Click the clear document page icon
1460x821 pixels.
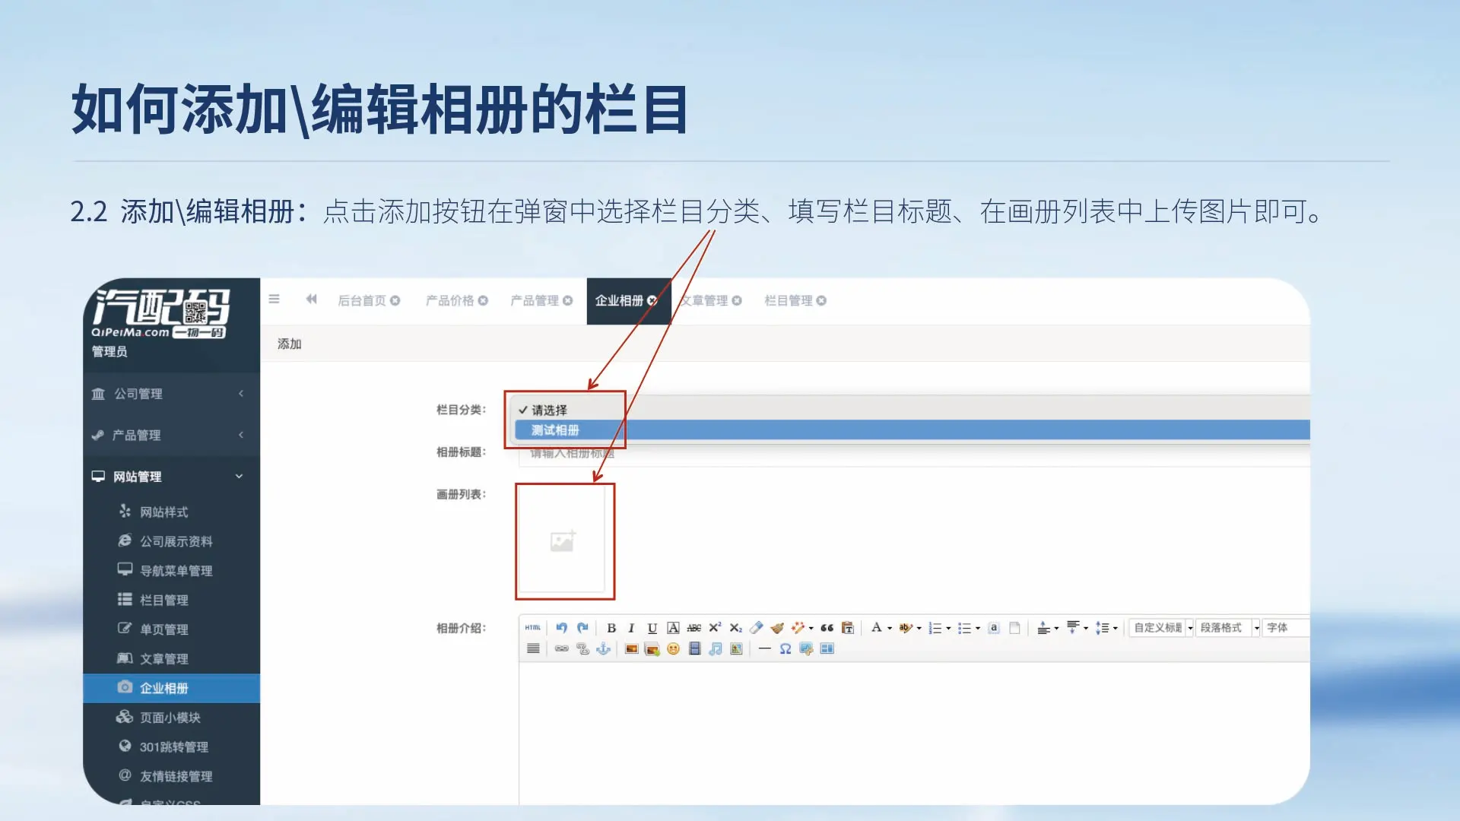coord(1014,628)
